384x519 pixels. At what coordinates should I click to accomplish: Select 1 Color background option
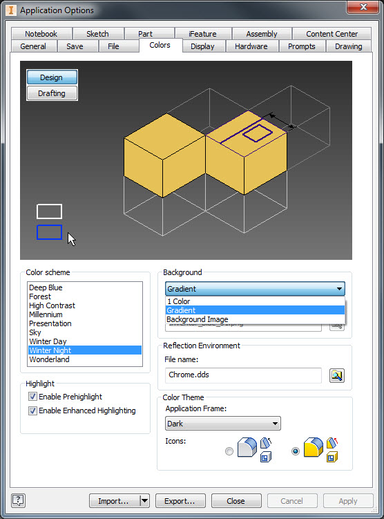pos(255,301)
